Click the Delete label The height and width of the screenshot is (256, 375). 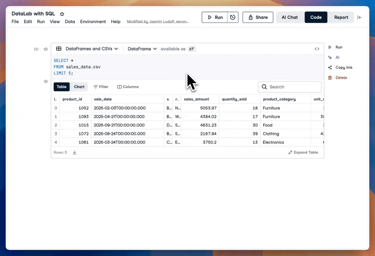click(341, 78)
